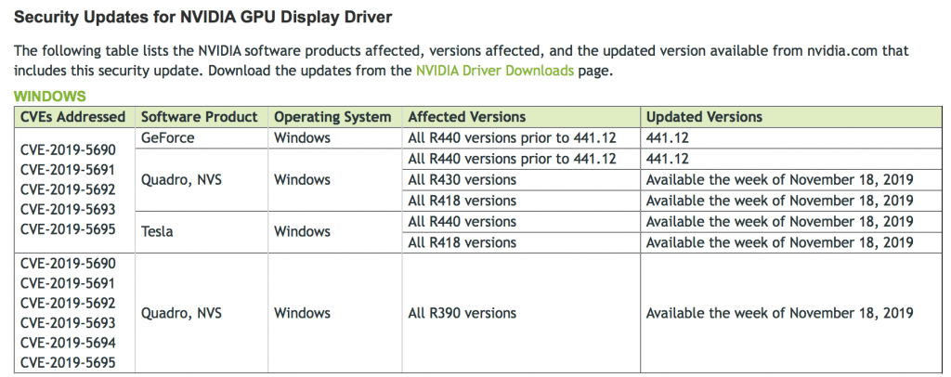
Task: Click the Security Updates for NVIDIA GPU heading
Action: coord(202,18)
